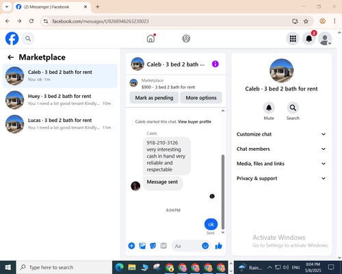This screenshot has height=274, width=342.
Task: Open Chrome three-dot menu
Action: 334,21
